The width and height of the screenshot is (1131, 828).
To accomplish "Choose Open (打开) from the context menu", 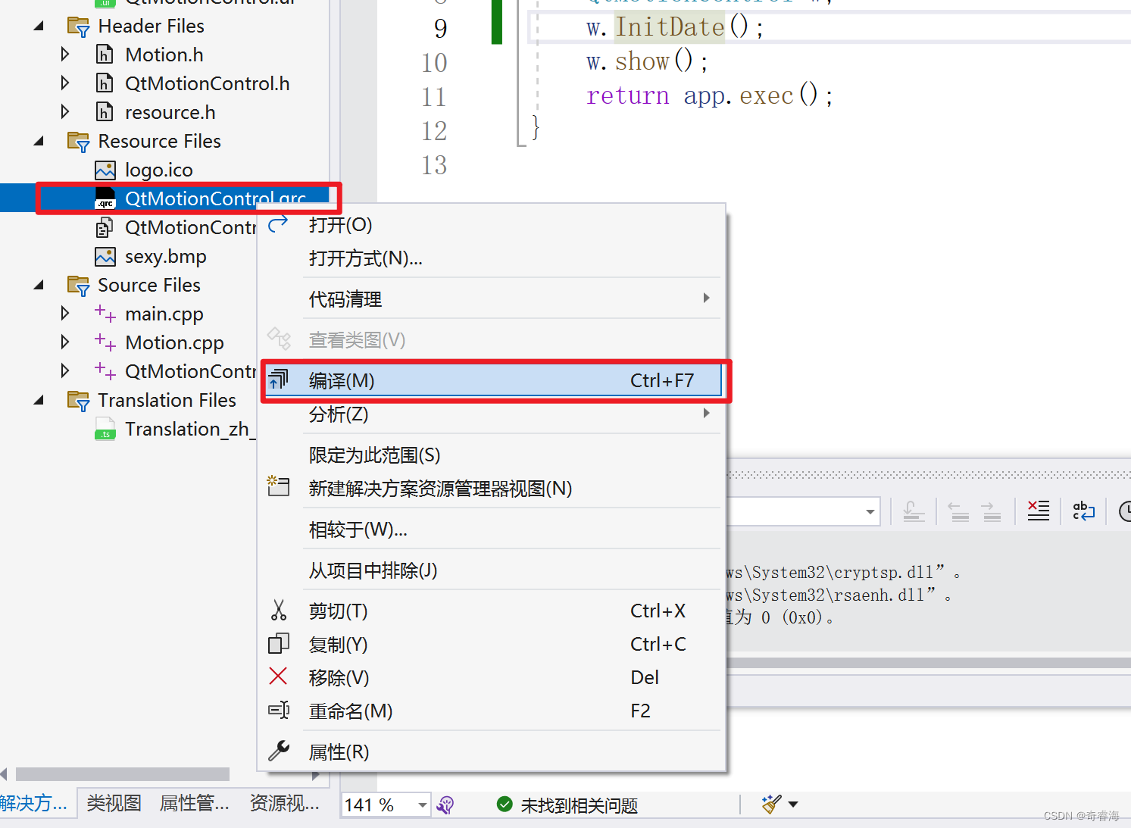I will (x=492, y=225).
